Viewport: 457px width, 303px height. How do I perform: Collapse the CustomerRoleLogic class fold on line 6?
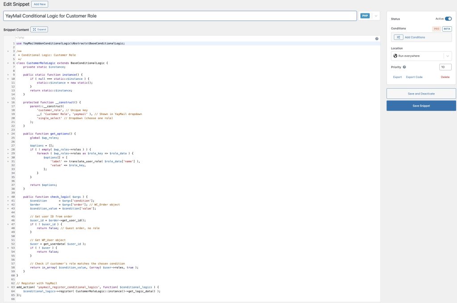click(x=8, y=63)
